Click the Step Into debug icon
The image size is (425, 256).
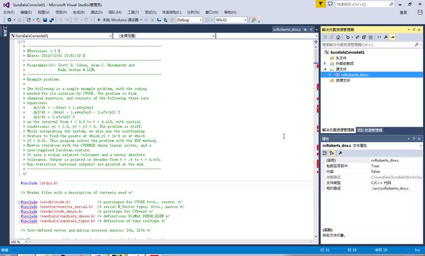click(159, 20)
